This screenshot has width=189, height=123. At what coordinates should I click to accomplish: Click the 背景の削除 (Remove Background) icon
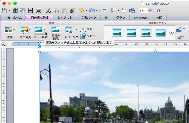56,30
